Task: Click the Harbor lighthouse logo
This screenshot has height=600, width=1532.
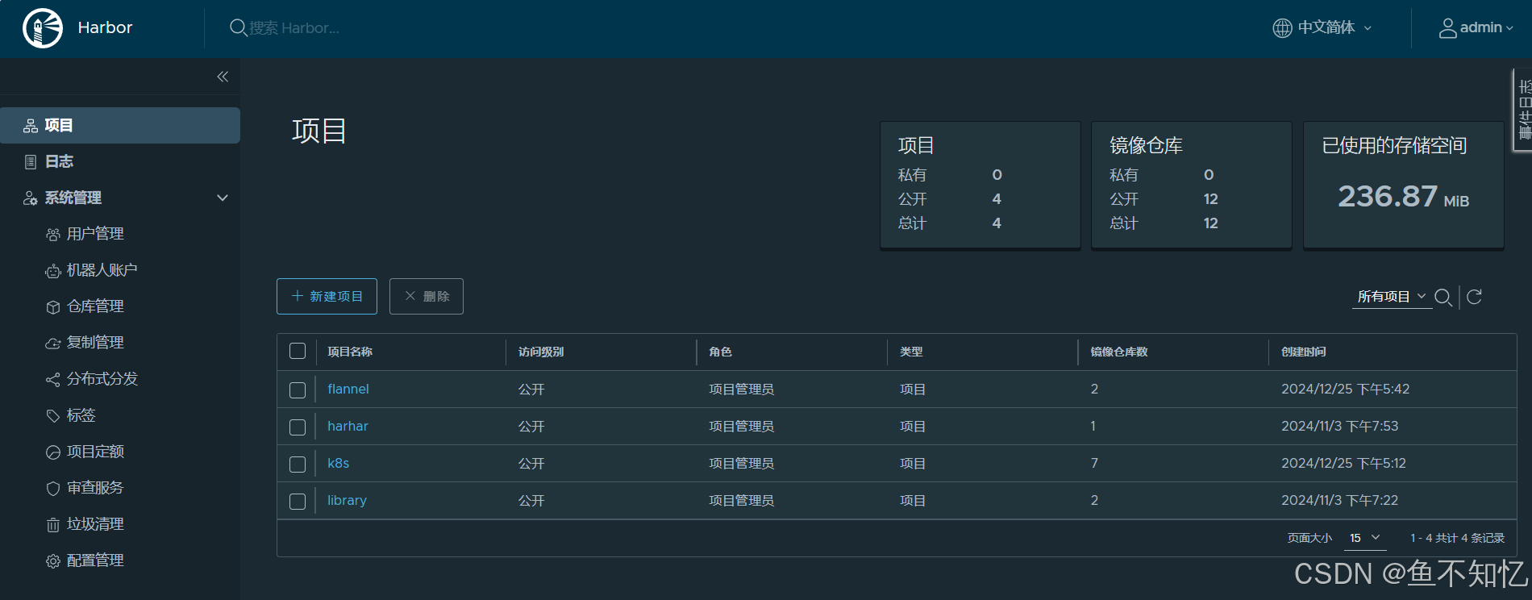Action: (43, 28)
